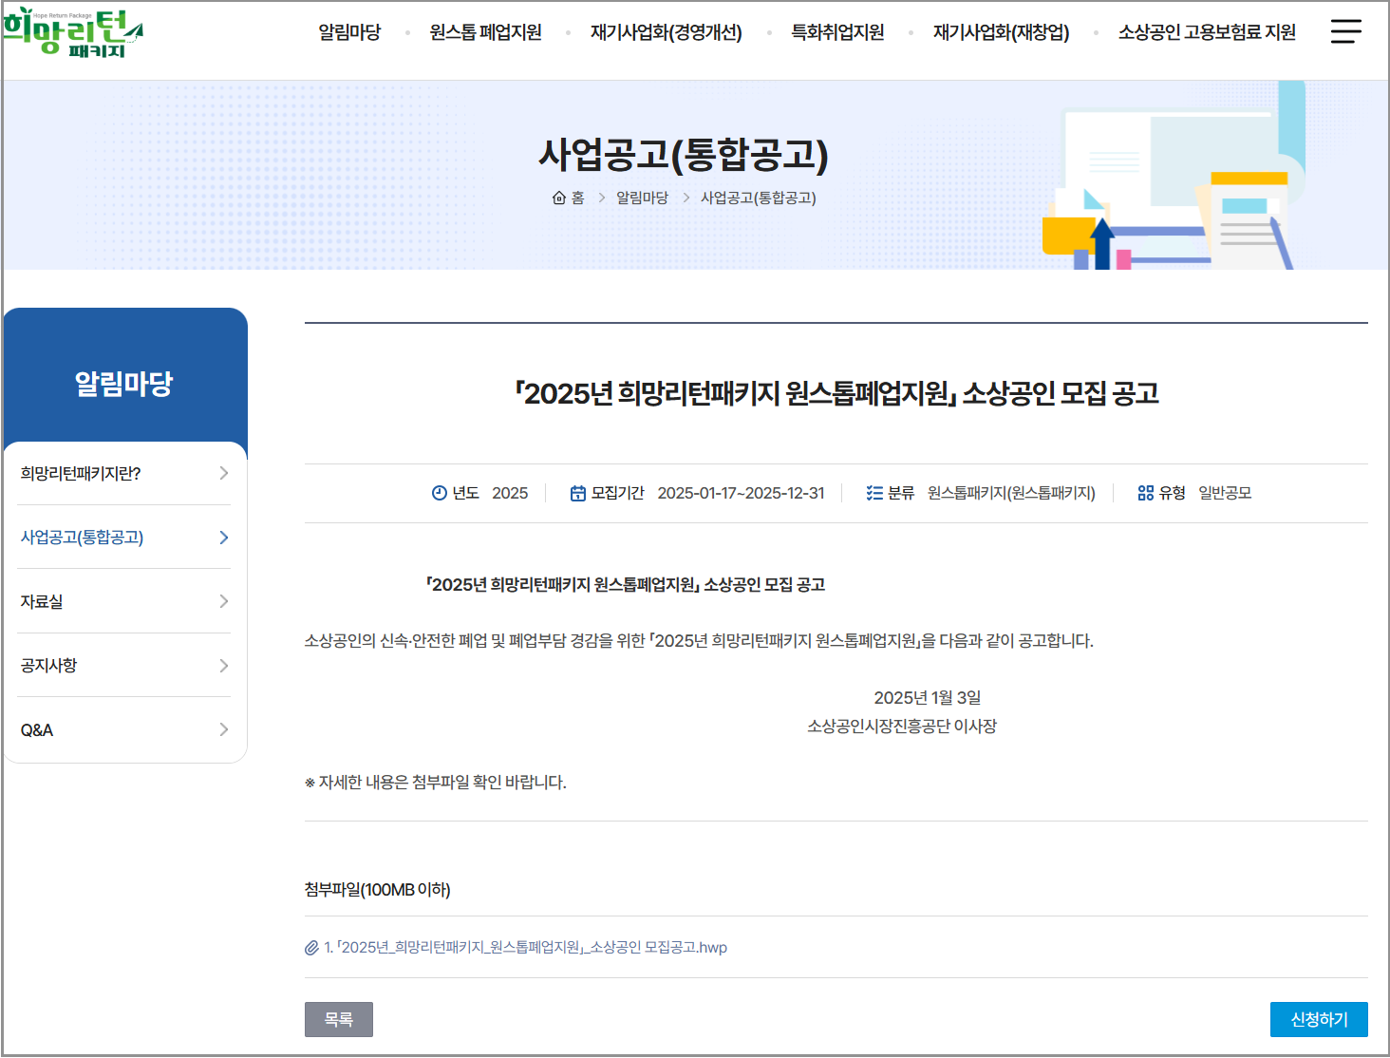This screenshot has height=1058, width=1390.
Task: Expand the 자료실 chevron arrow
Action: [x=224, y=601]
